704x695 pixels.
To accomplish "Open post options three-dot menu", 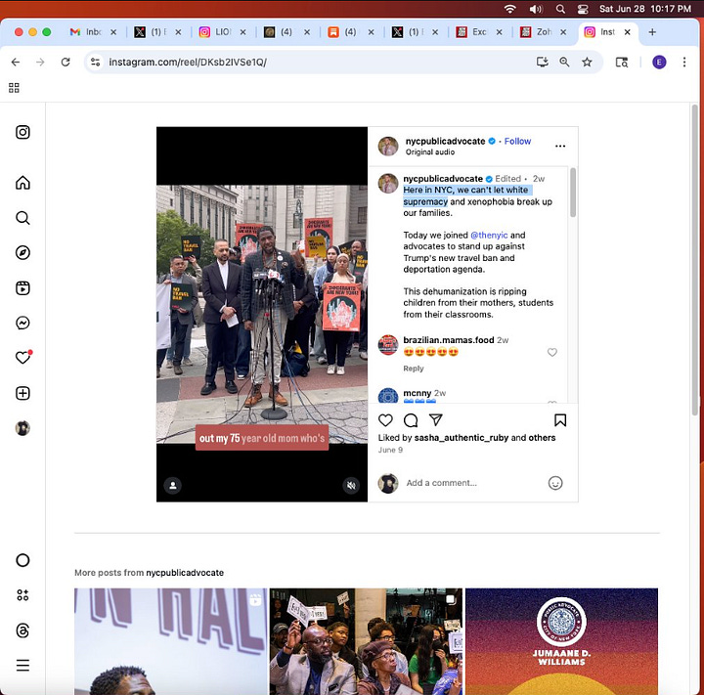I will 560,146.
